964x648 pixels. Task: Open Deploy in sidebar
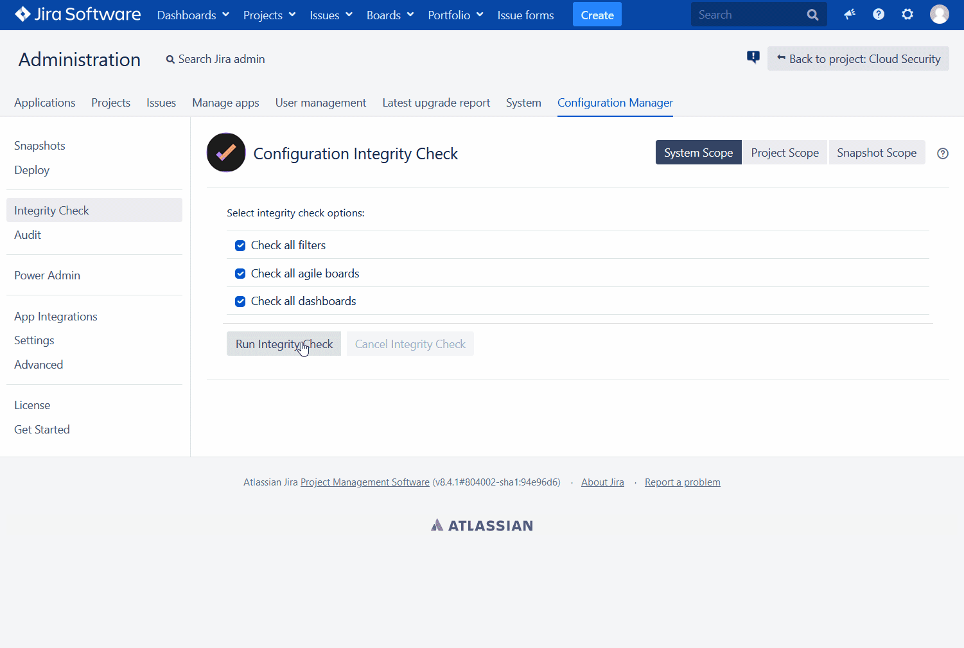pyautogui.click(x=31, y=170)
